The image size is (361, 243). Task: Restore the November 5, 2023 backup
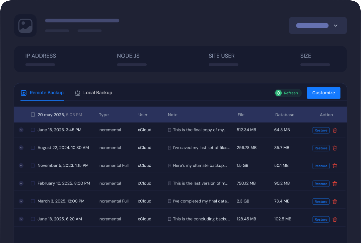(x=321, y=166)
